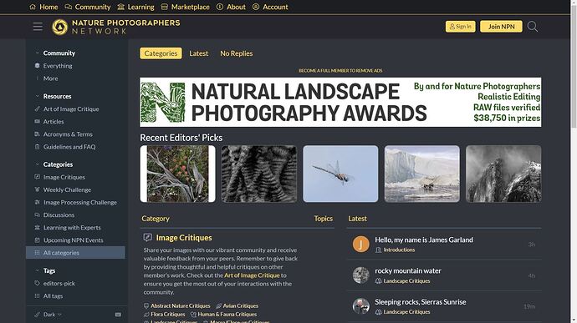Open topic Sleeping rocks, Sierras Sunrise
The width and height of the screenshot is (577, 323).
click(421, 302)
